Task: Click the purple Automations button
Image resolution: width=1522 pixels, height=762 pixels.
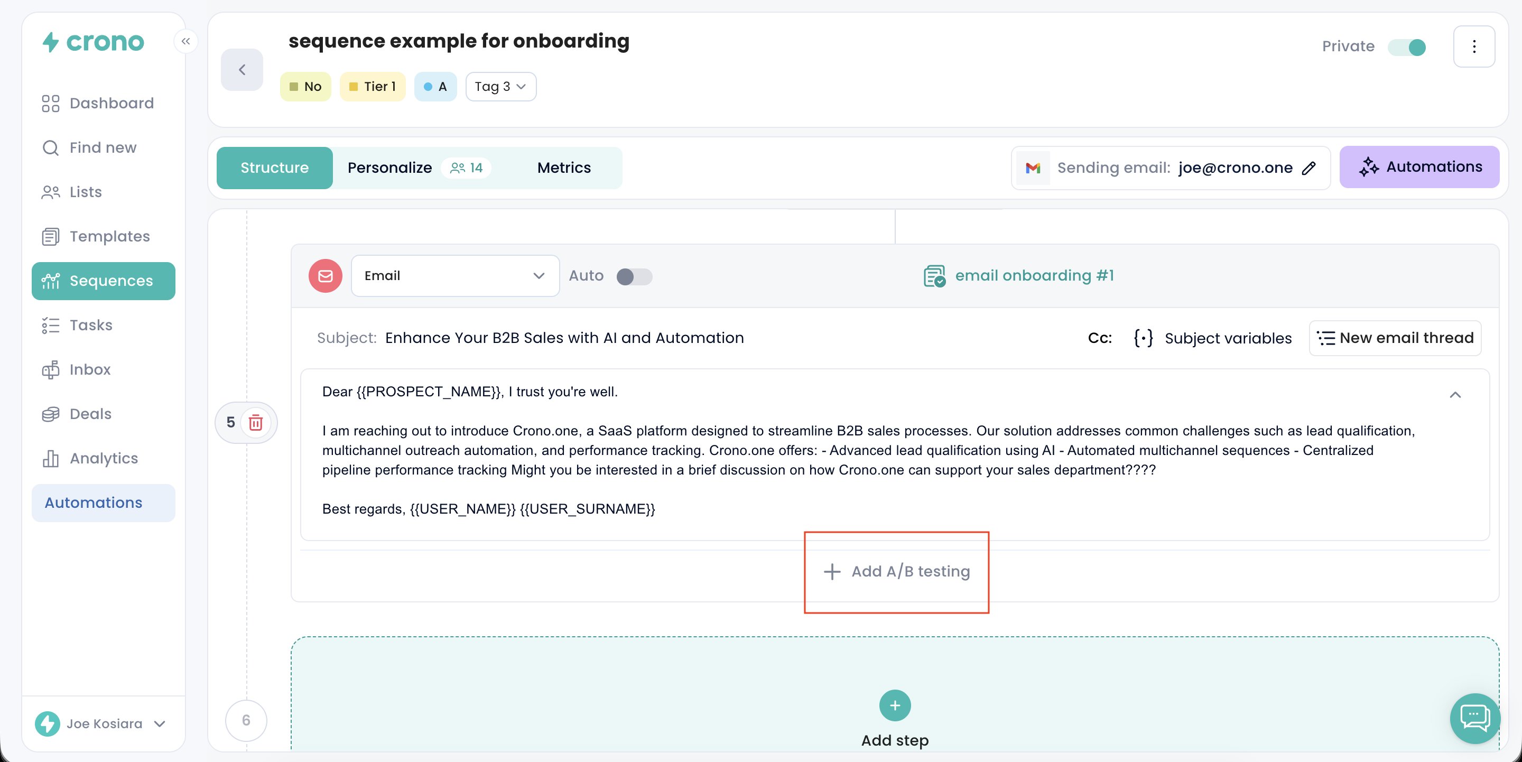Action: click(x=1419, y=167)
